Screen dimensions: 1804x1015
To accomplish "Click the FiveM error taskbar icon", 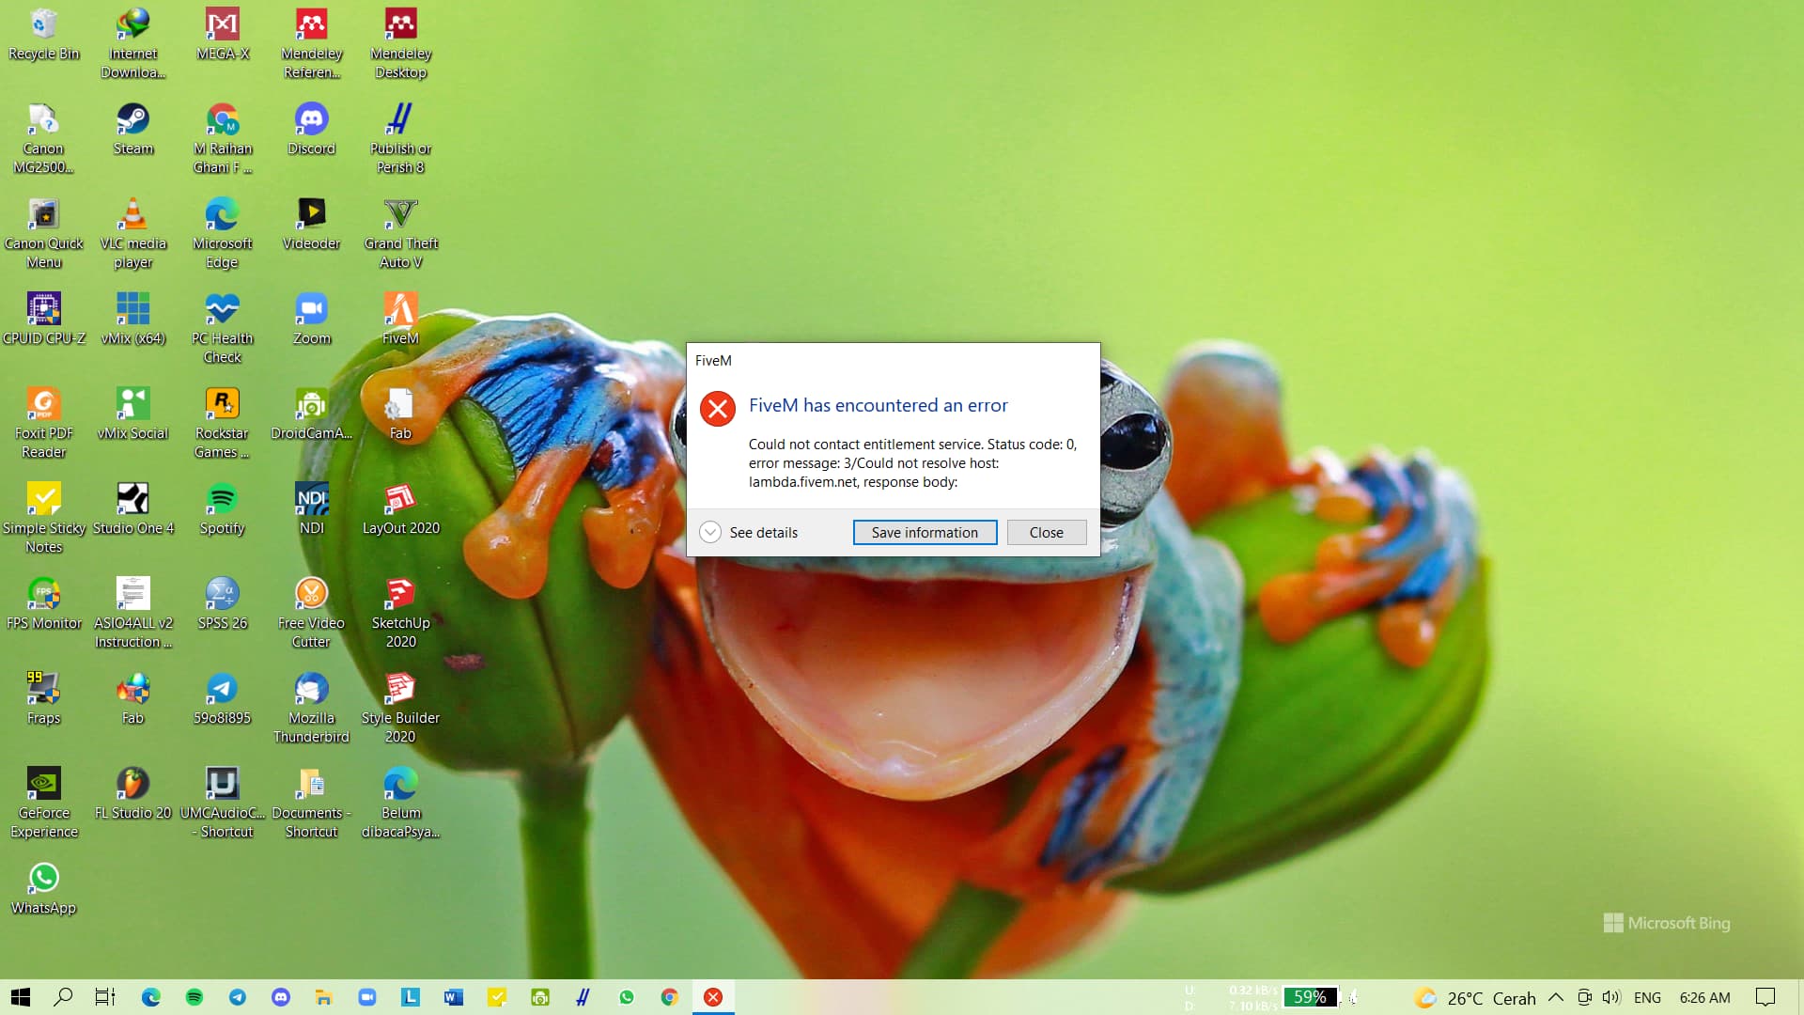I will (x=713, y=997).
